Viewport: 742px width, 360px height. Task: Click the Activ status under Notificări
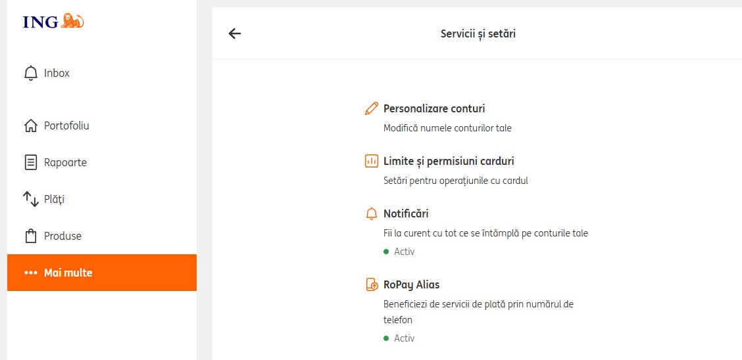(x=404, y=252)
